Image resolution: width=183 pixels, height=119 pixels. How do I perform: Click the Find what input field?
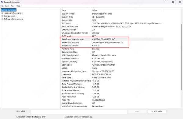[x=79, y=112]
